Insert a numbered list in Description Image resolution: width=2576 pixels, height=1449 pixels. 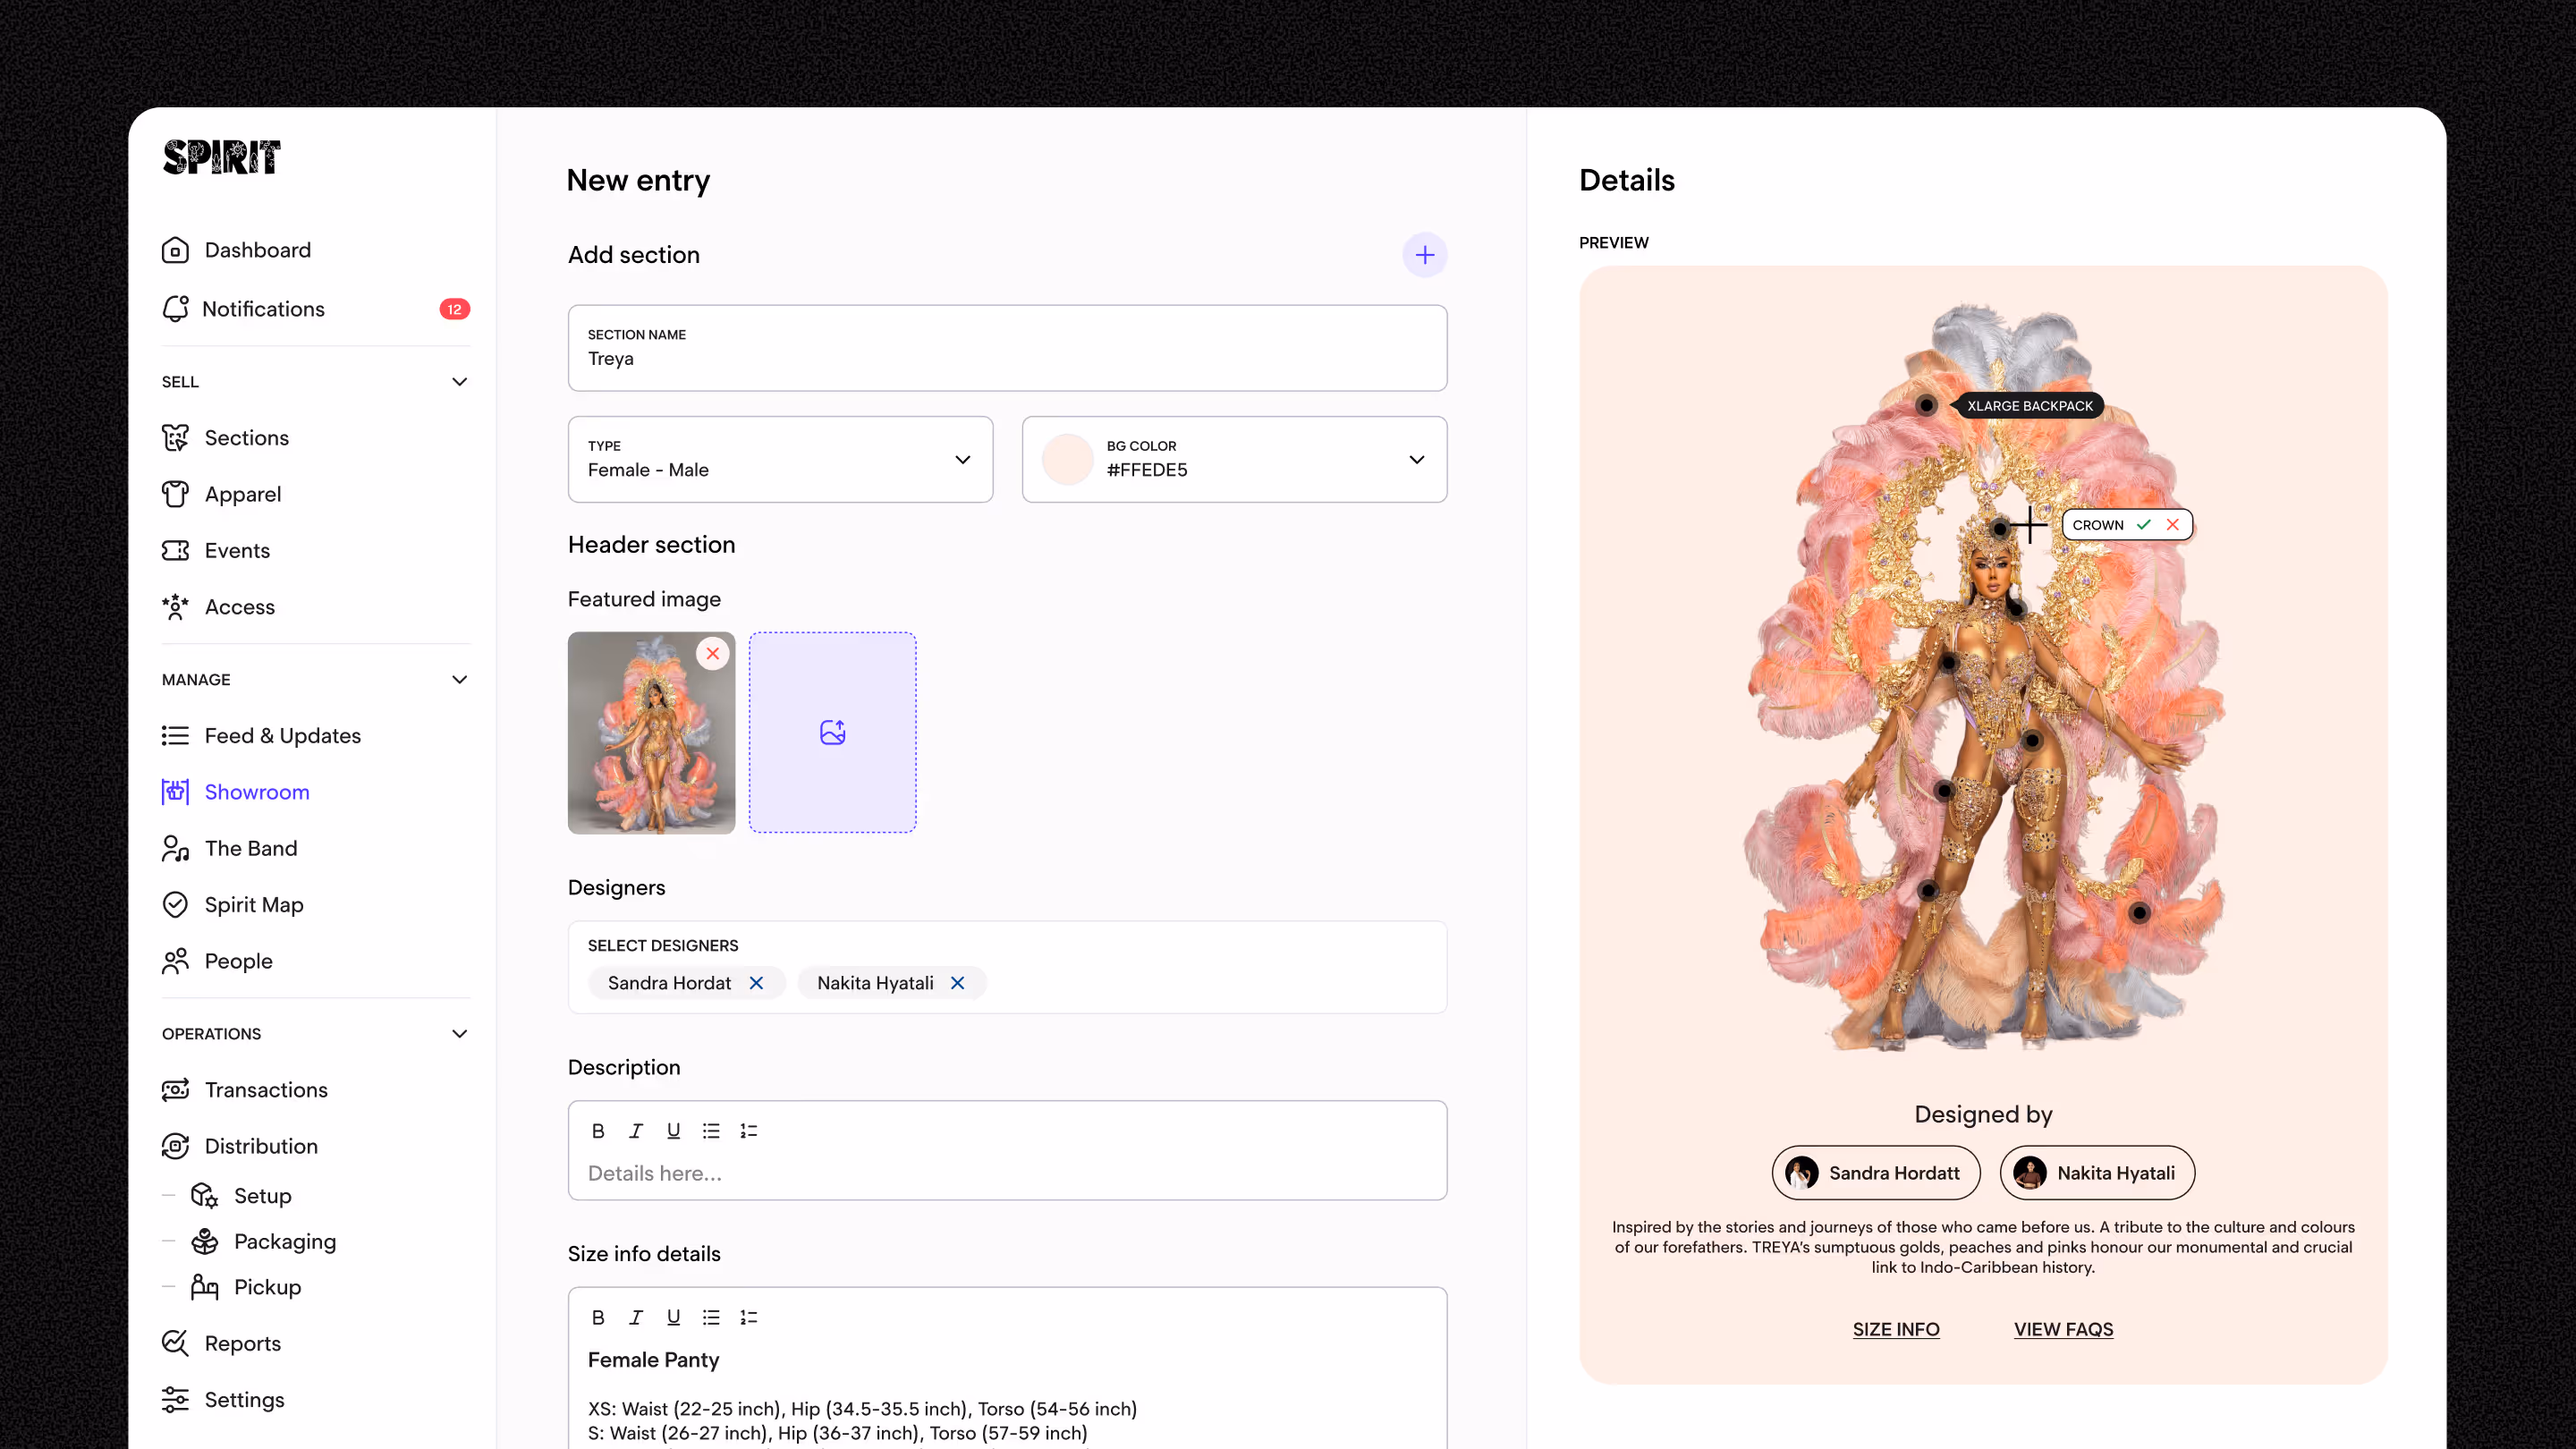coord(748,1130)
